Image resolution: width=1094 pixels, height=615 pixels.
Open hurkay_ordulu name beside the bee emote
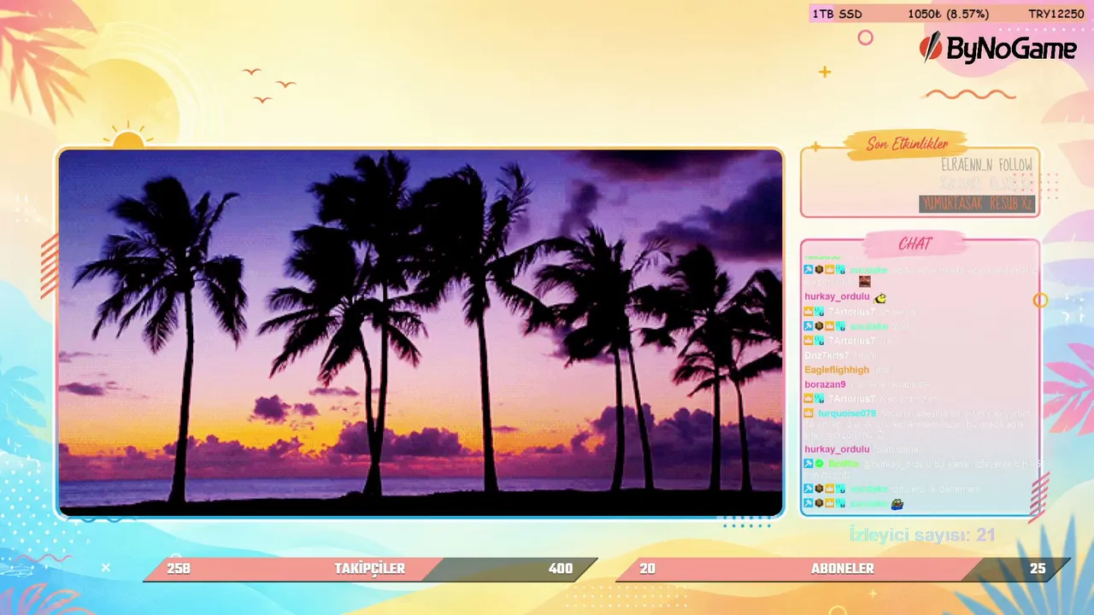[837, 297]
